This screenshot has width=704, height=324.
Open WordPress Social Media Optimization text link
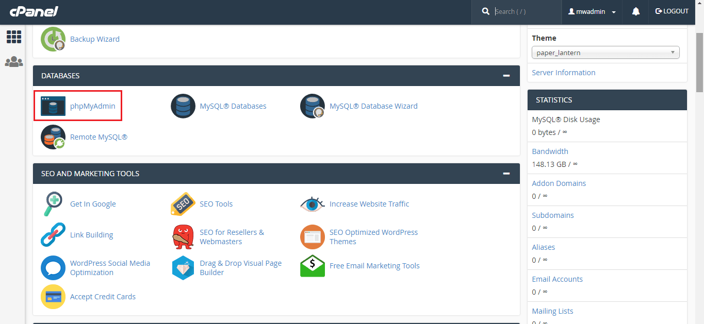110,268
